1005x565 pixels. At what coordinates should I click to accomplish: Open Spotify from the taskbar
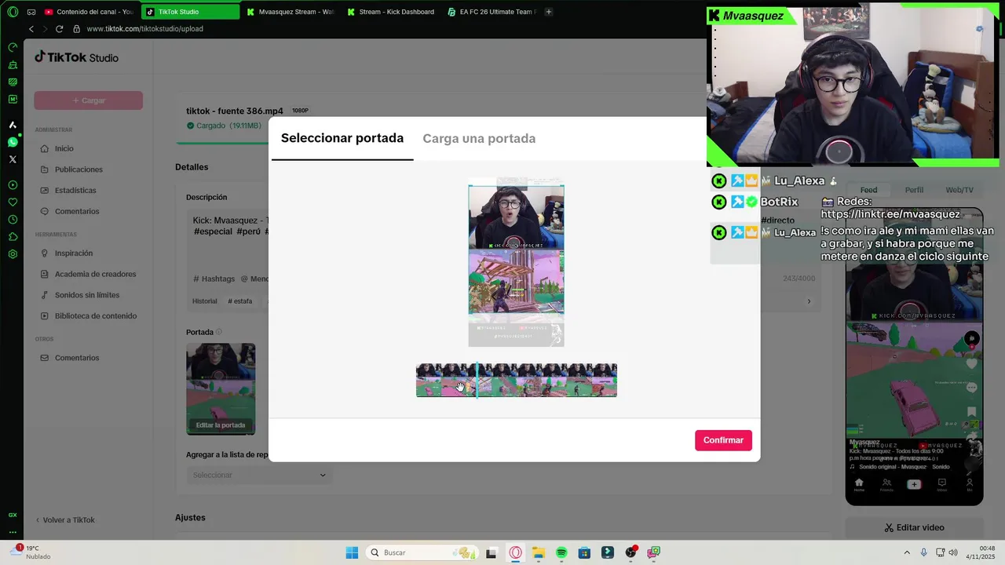(561, 552)
